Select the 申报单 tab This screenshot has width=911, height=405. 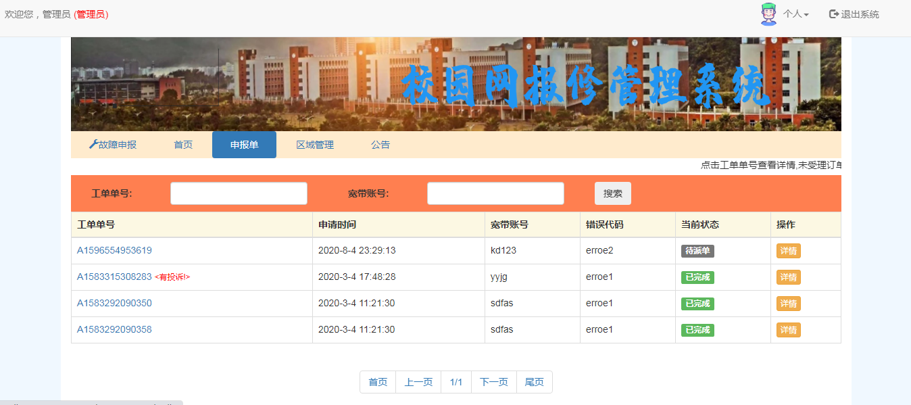pyautogui.click(x=244, y=145)
